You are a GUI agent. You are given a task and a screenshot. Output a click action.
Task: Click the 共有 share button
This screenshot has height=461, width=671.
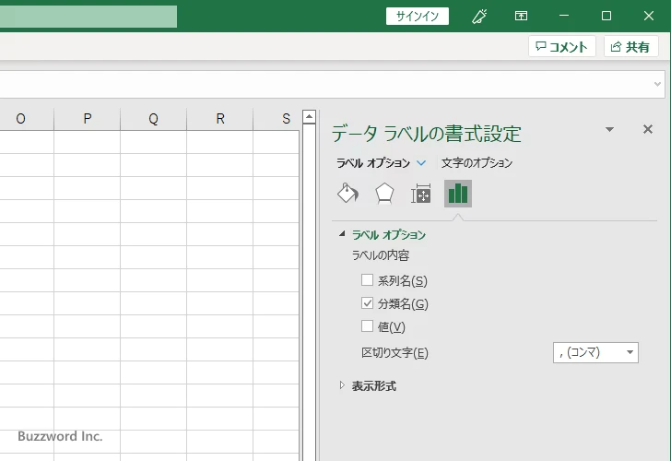tap(630, 47)
